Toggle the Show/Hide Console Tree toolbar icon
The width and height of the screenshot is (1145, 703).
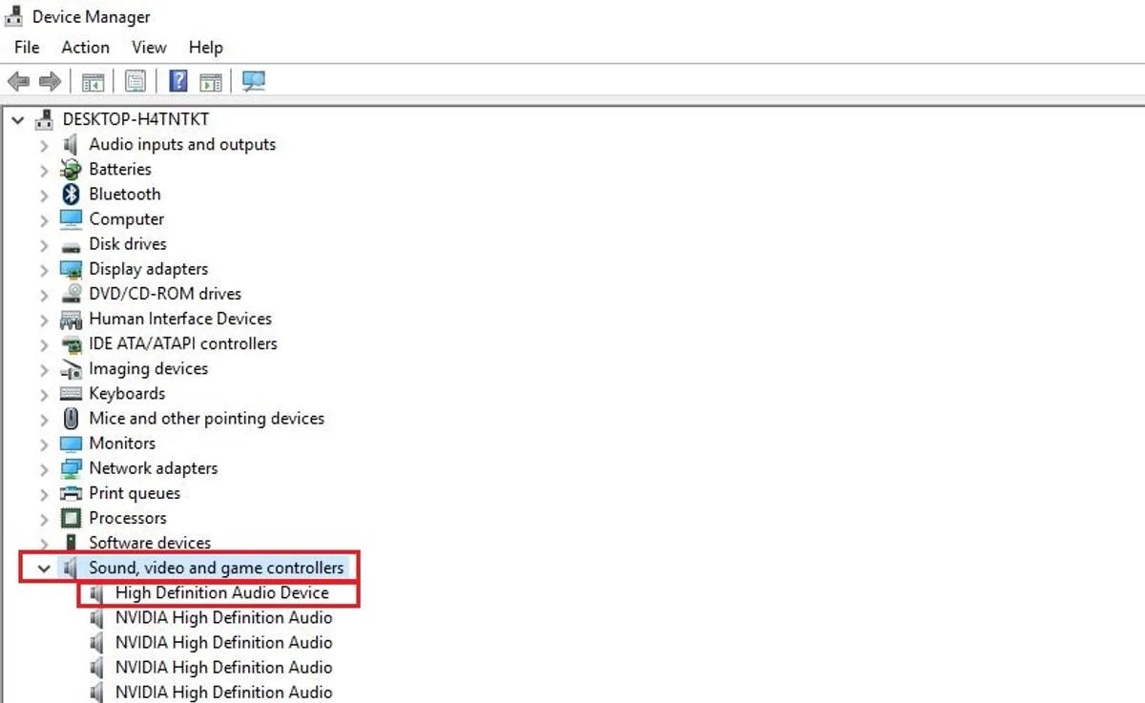tap(93, 82)
